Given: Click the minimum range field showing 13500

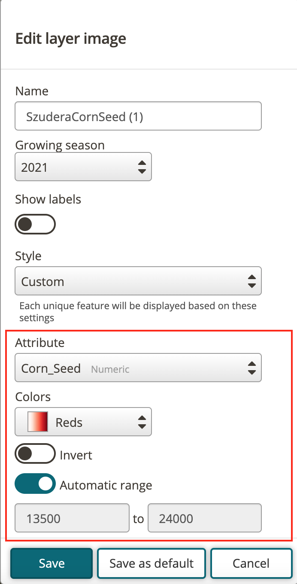Looking at the screenshot, I should 72,518.
